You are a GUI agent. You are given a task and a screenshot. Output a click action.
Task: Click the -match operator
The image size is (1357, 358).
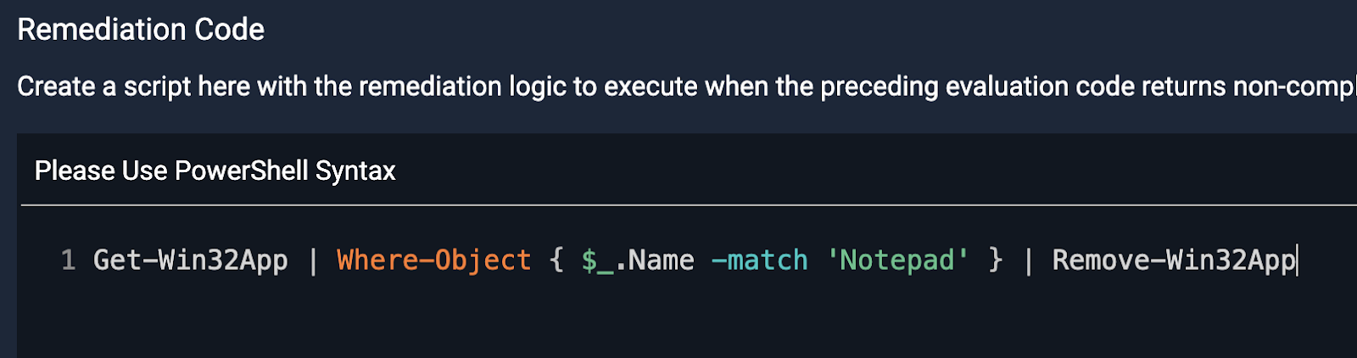pyautogui.click(x=759, y=260)
